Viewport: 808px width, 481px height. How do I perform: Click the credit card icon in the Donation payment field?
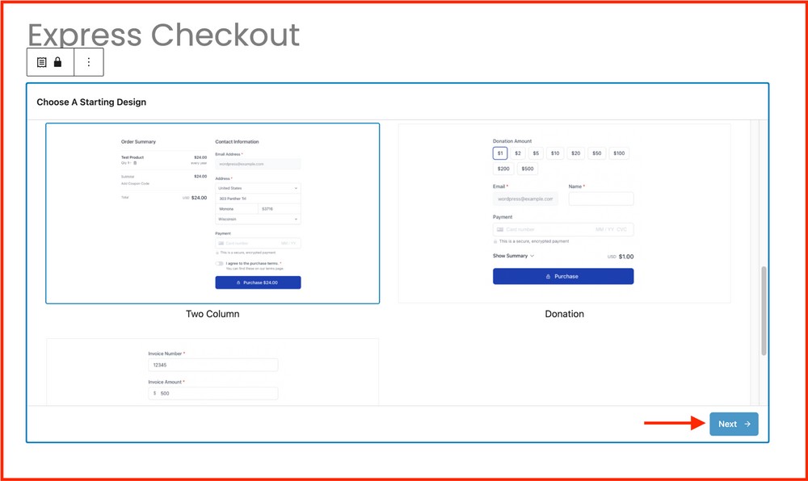coord(500,229)
